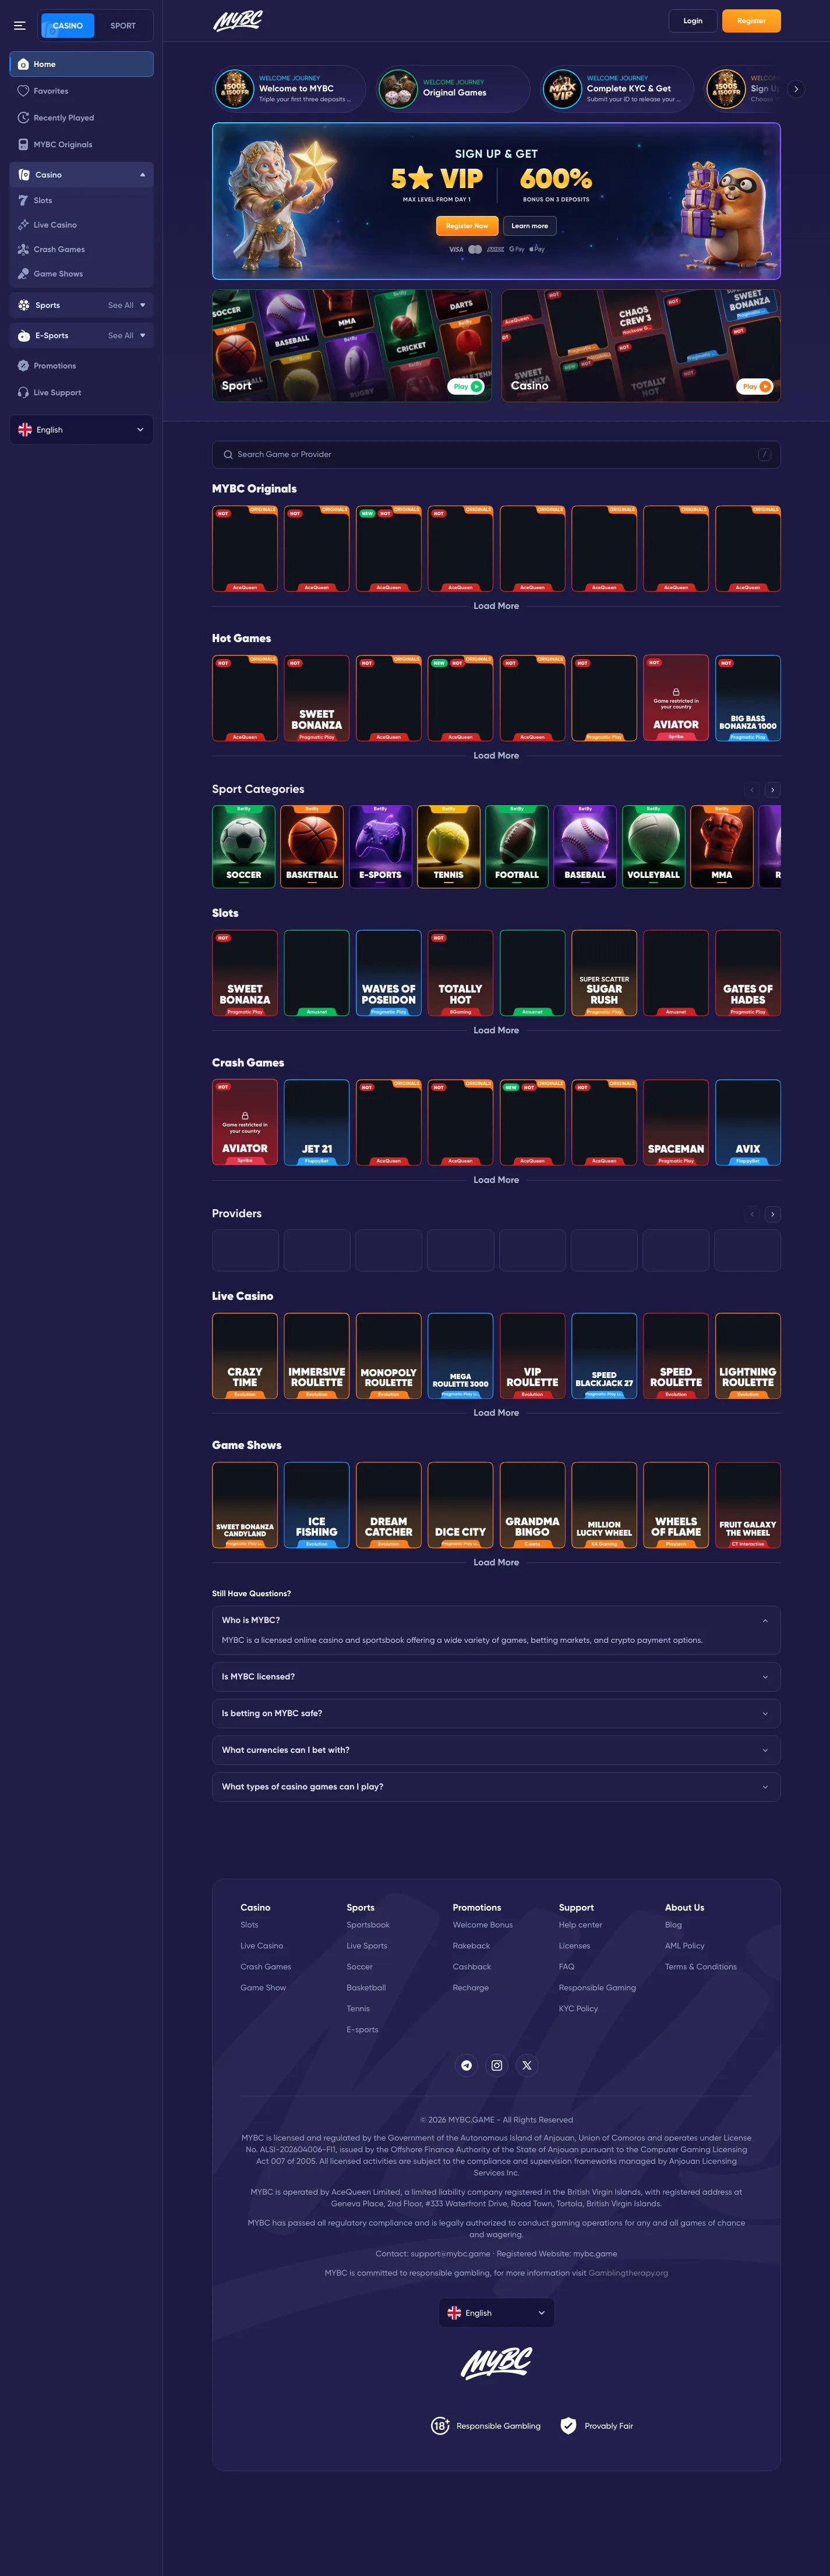Collapse the Casino section in sidebar
This screenshot has width=830, height=2576.
[x=142, y=175]
